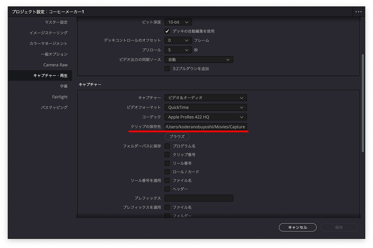Open the dialog options menu (three dots)
The image size is (373, 248).
click(x=358, y=11)
